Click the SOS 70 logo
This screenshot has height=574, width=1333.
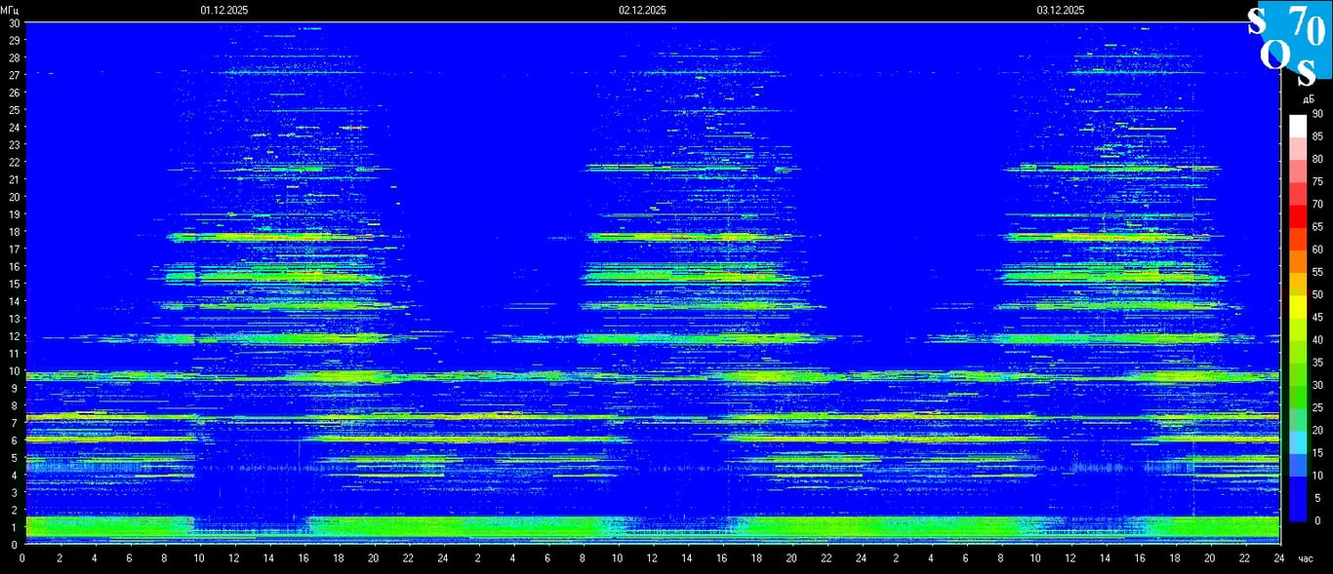pos(1288,43)
